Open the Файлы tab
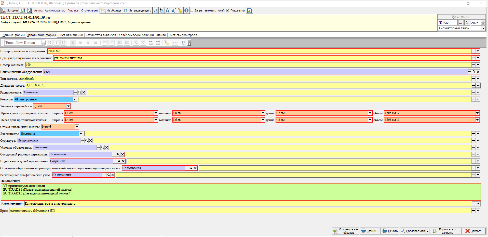This screenshot has height=237, width=488. pos(161,35)
